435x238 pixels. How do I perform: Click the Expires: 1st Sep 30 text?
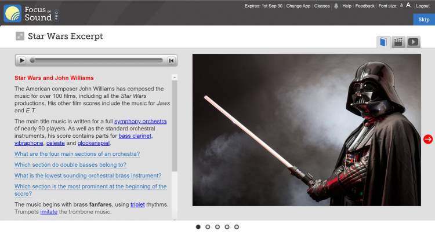tap(263, 6)
